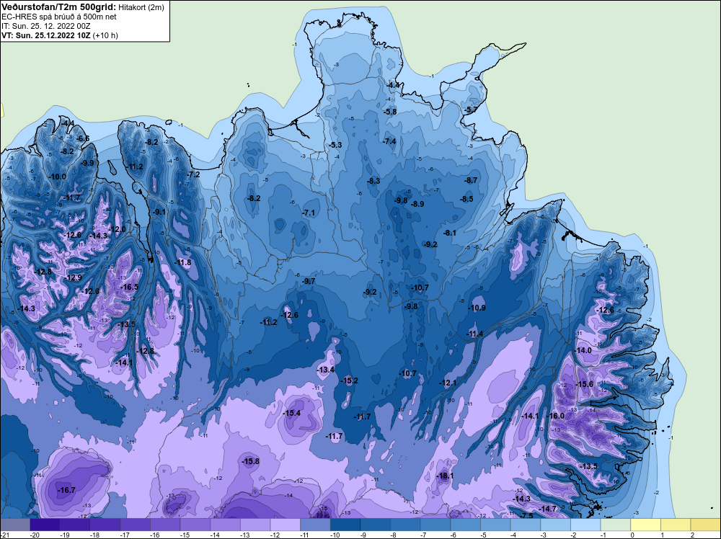Click the -8.3 temperature value on the map

click(373, 181)
